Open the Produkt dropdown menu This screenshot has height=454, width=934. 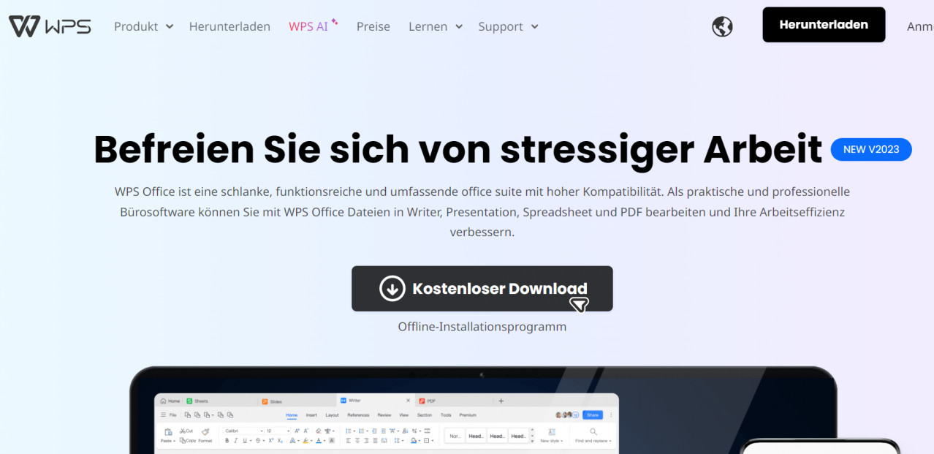tap(143, 26)
